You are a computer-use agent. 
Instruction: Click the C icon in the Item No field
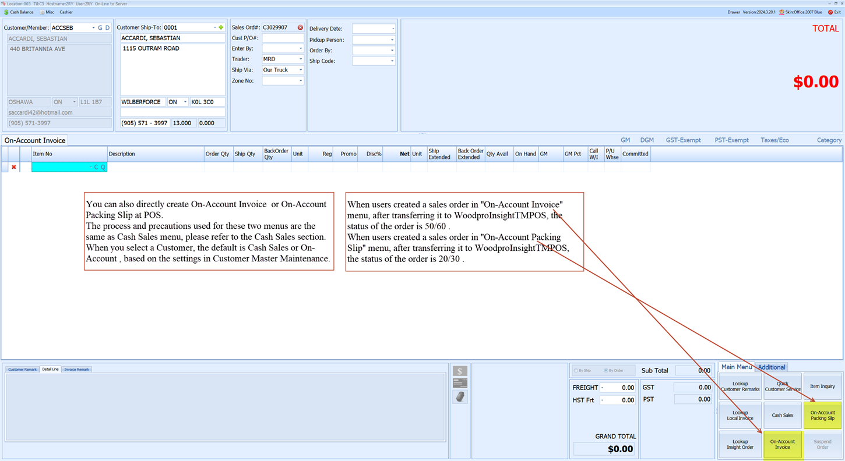[x=97, y=167]
